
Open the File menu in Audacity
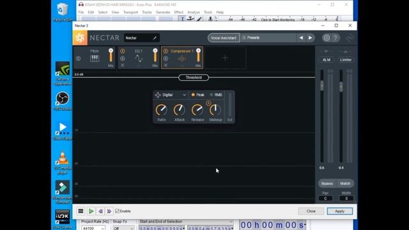(x=81, y=12)
